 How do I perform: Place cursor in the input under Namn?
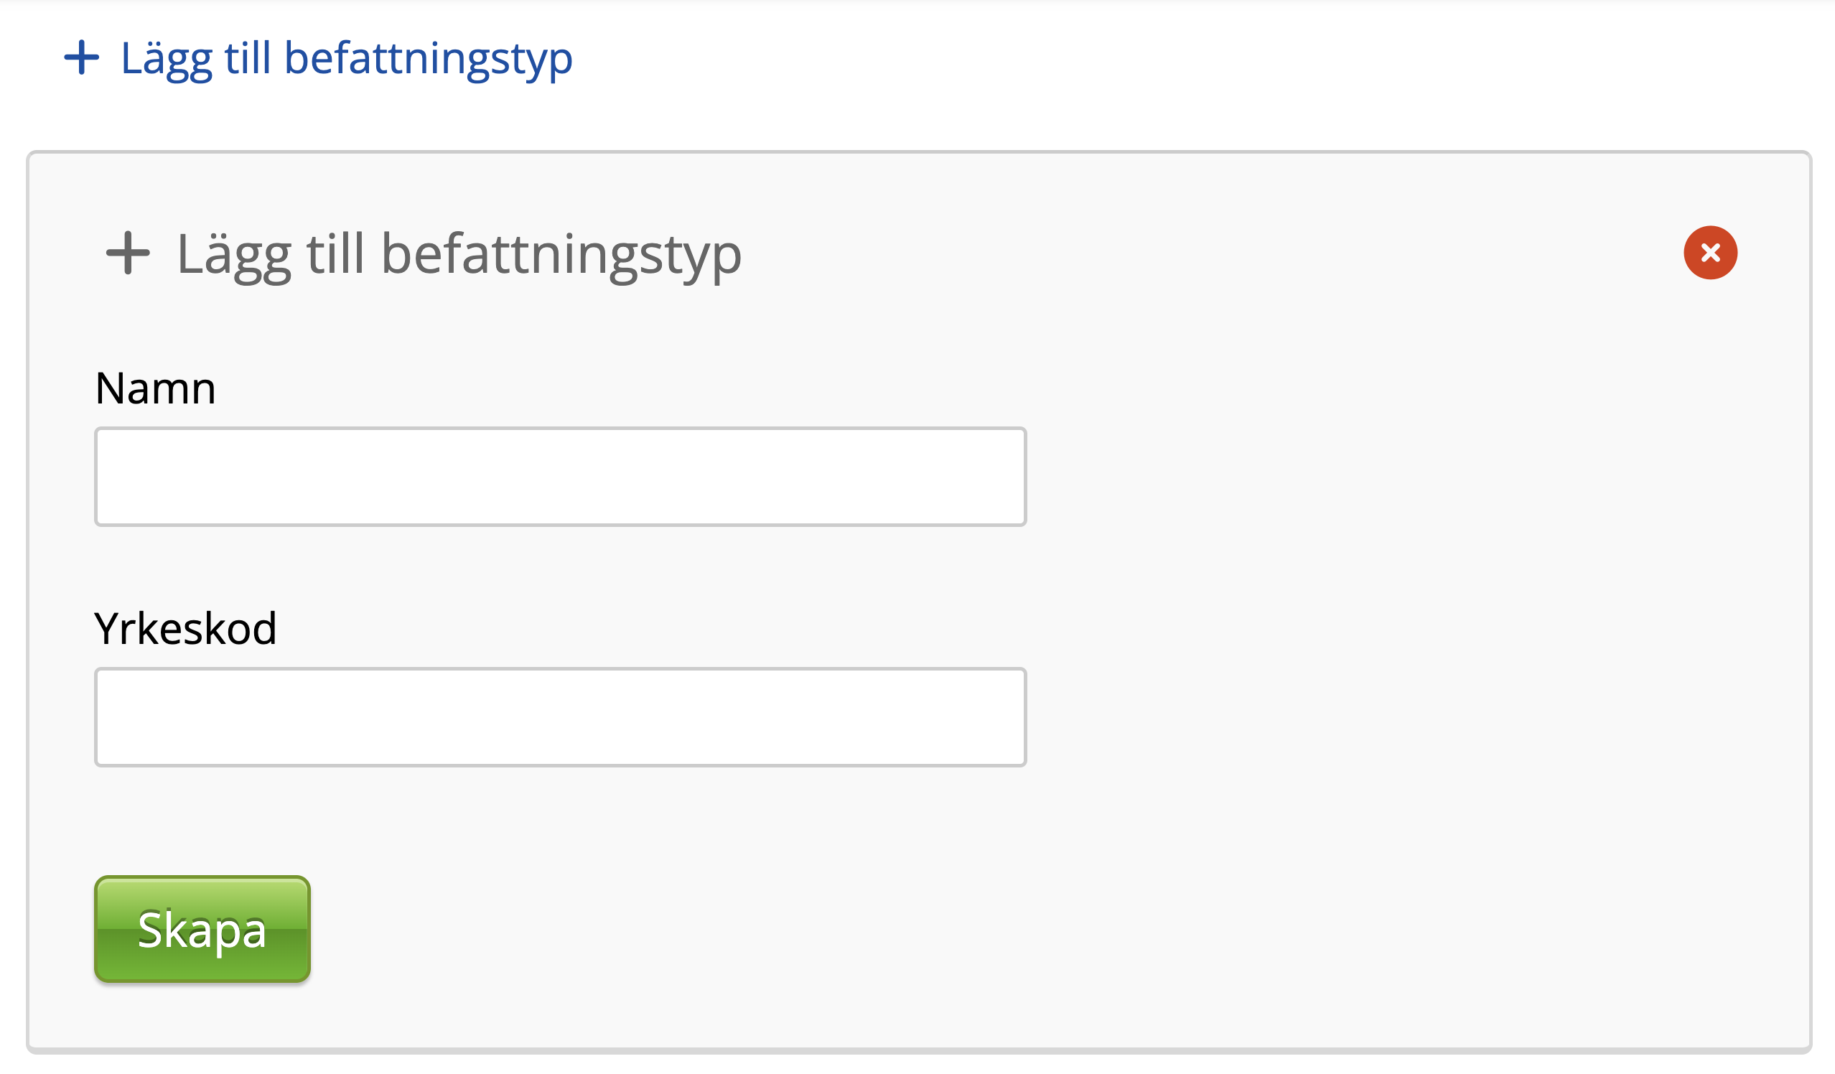coord(560,477)
